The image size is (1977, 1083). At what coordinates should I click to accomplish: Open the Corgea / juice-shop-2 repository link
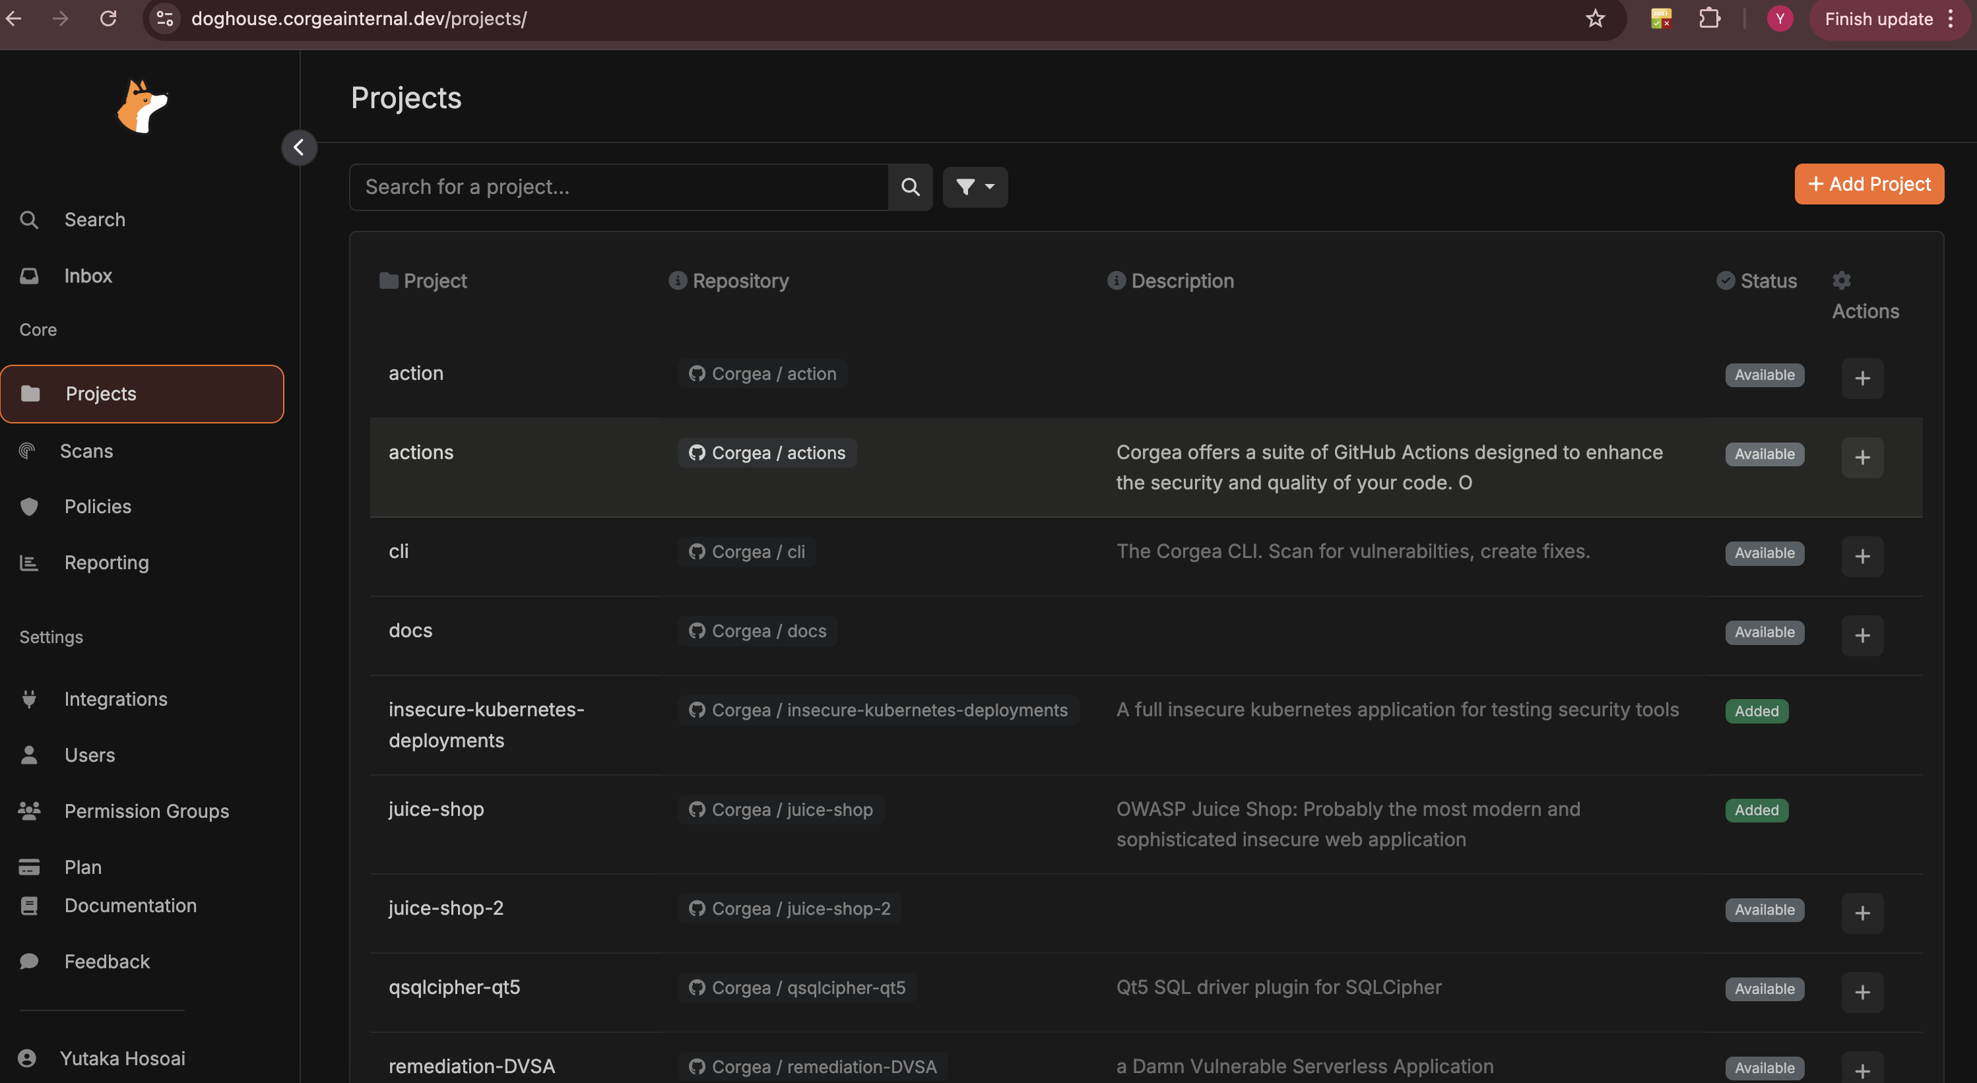(790, 908)
